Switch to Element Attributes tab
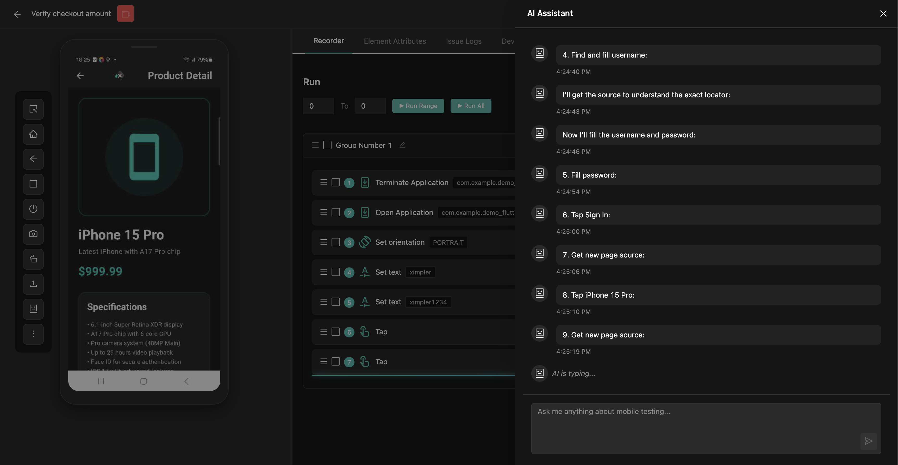 pos(395,41)
